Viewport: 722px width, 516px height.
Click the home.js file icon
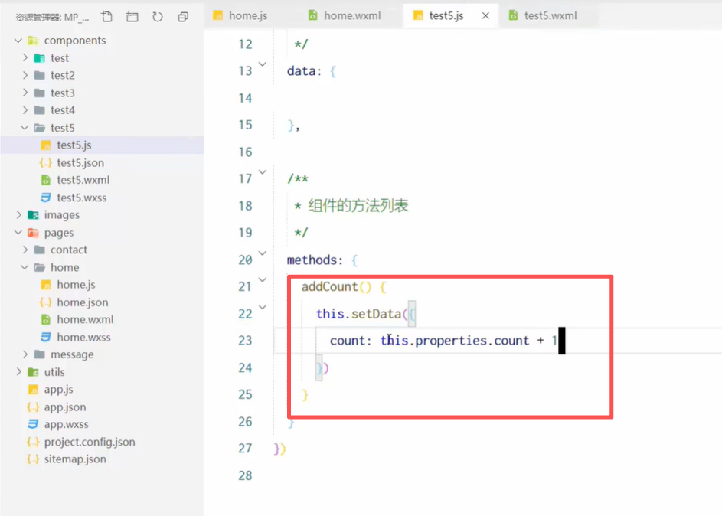(46, 285)
